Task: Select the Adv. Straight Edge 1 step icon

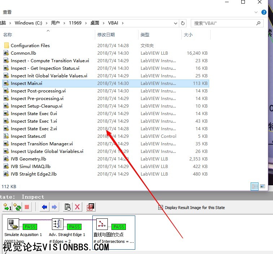Action: click(58, 224)
